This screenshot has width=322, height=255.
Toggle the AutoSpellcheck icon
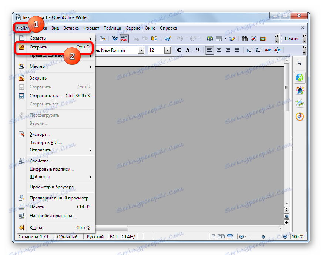coord(124,38)
